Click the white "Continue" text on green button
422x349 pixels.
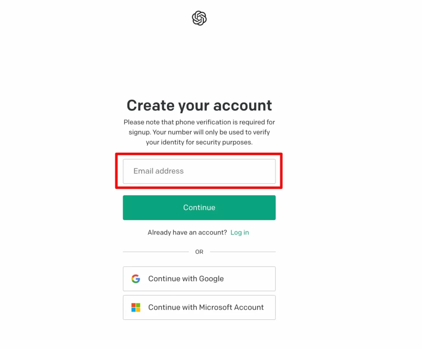point(199,208)
